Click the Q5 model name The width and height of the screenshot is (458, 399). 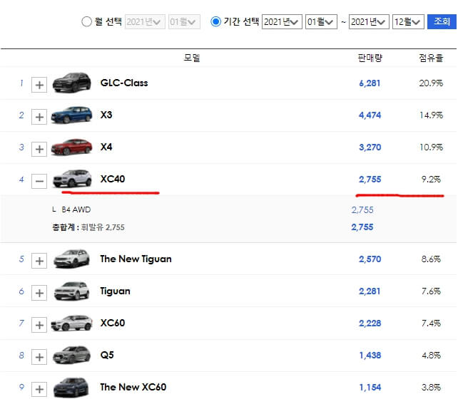point(107,355)
